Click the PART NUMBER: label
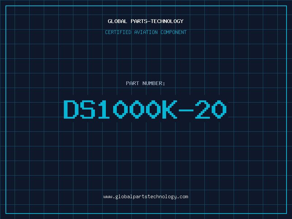The width and height of the screenshot is (292, 219). coord(146,83)
